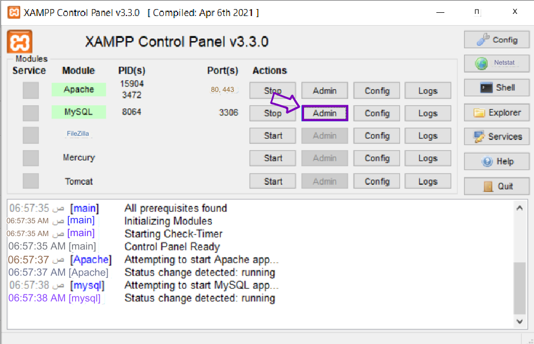Image resolution: width=534 pixels, height=344 pixels.
Task: Close the XAMPP Control Panel window
Action: [515, 12]
